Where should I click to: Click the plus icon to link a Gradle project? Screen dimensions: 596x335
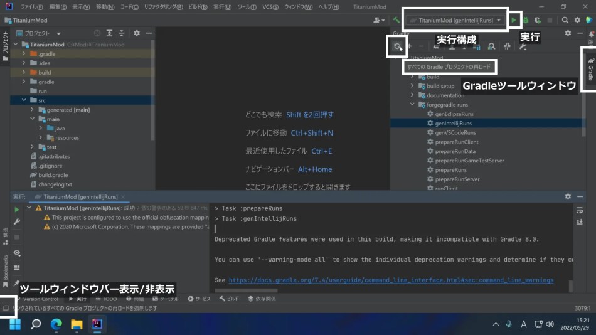click(410, 46)
